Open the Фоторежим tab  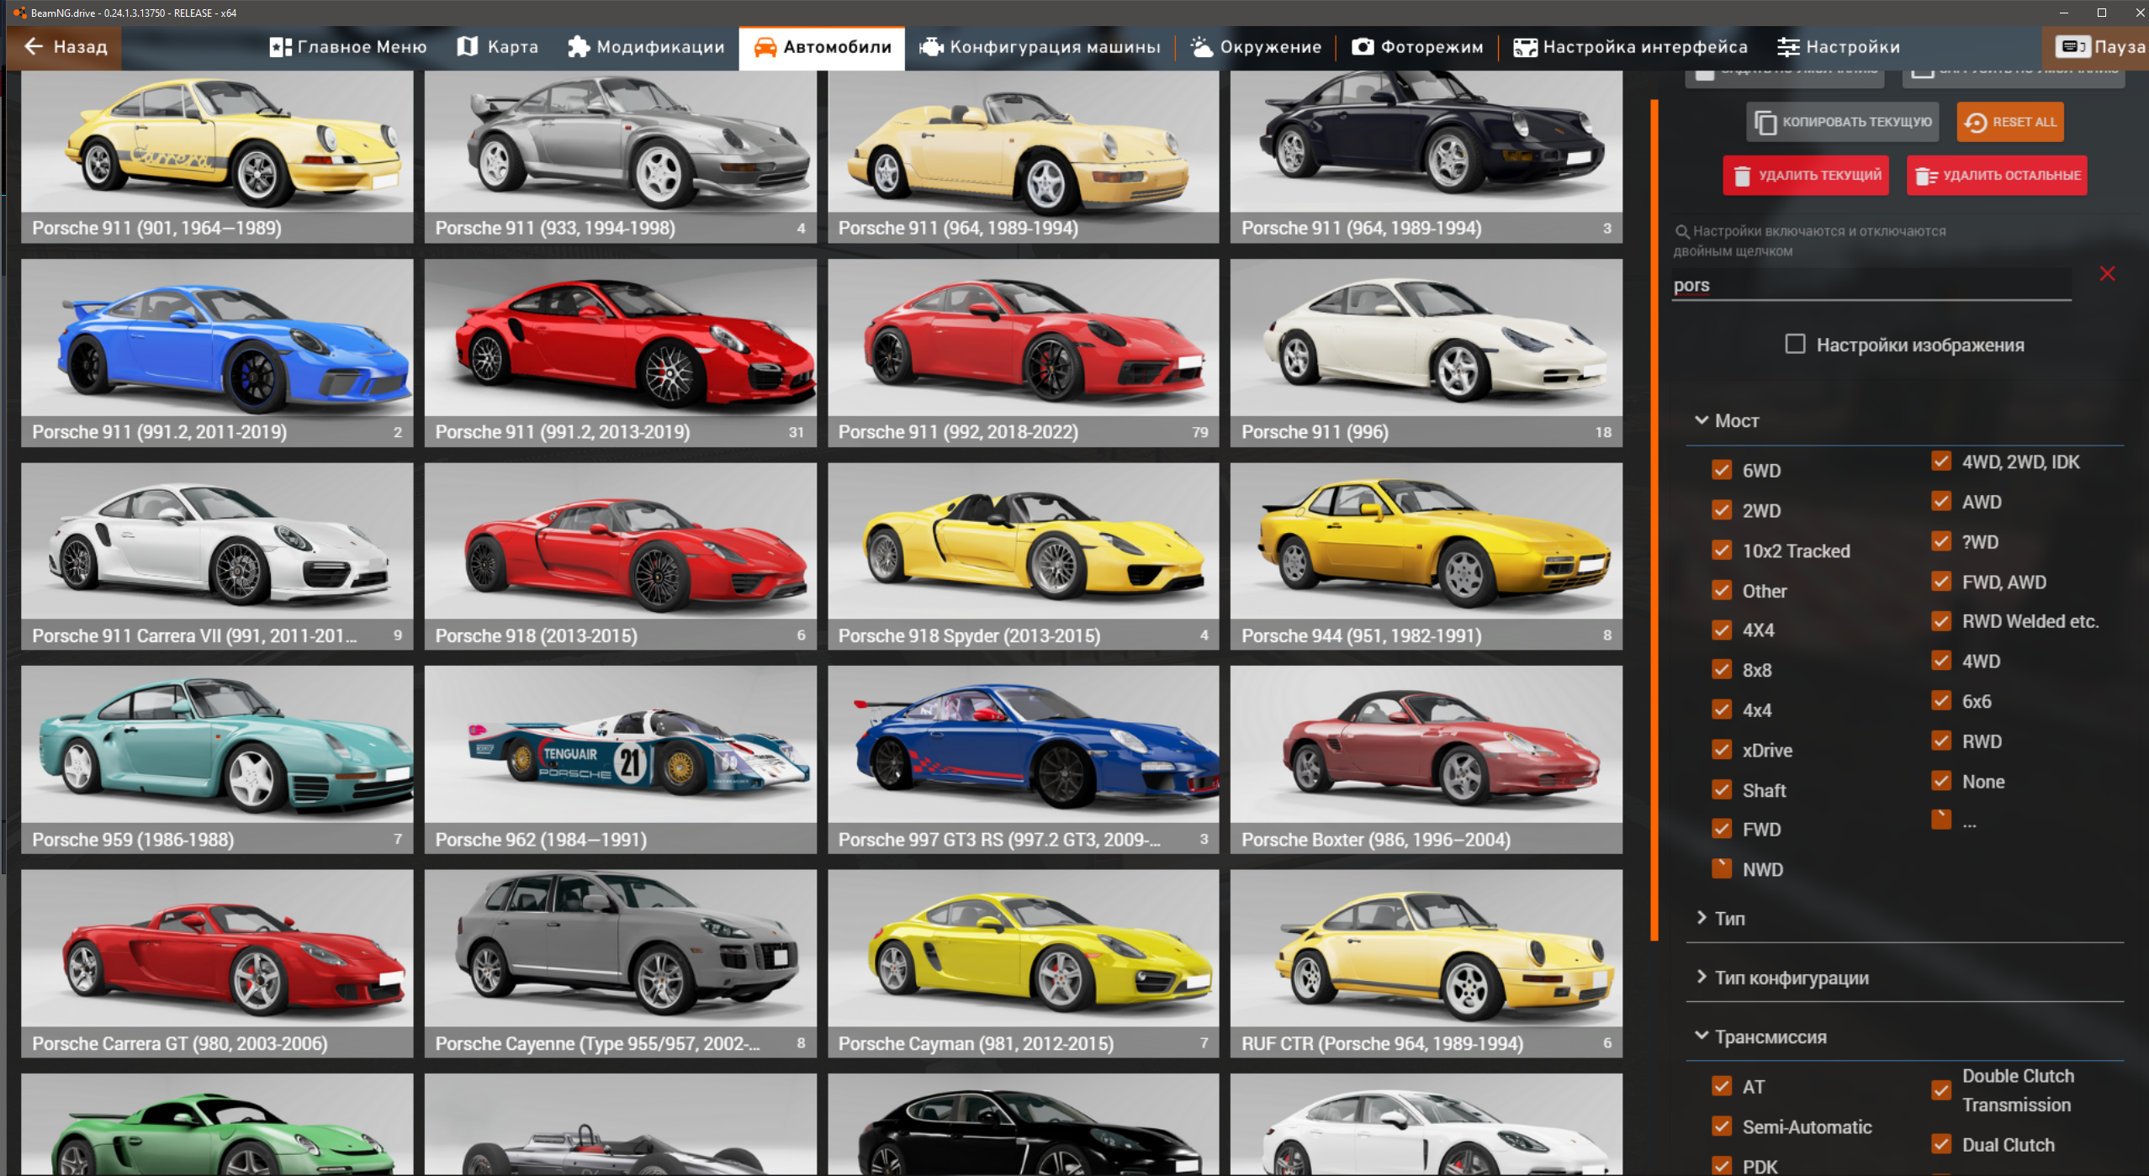[1418, 47]
